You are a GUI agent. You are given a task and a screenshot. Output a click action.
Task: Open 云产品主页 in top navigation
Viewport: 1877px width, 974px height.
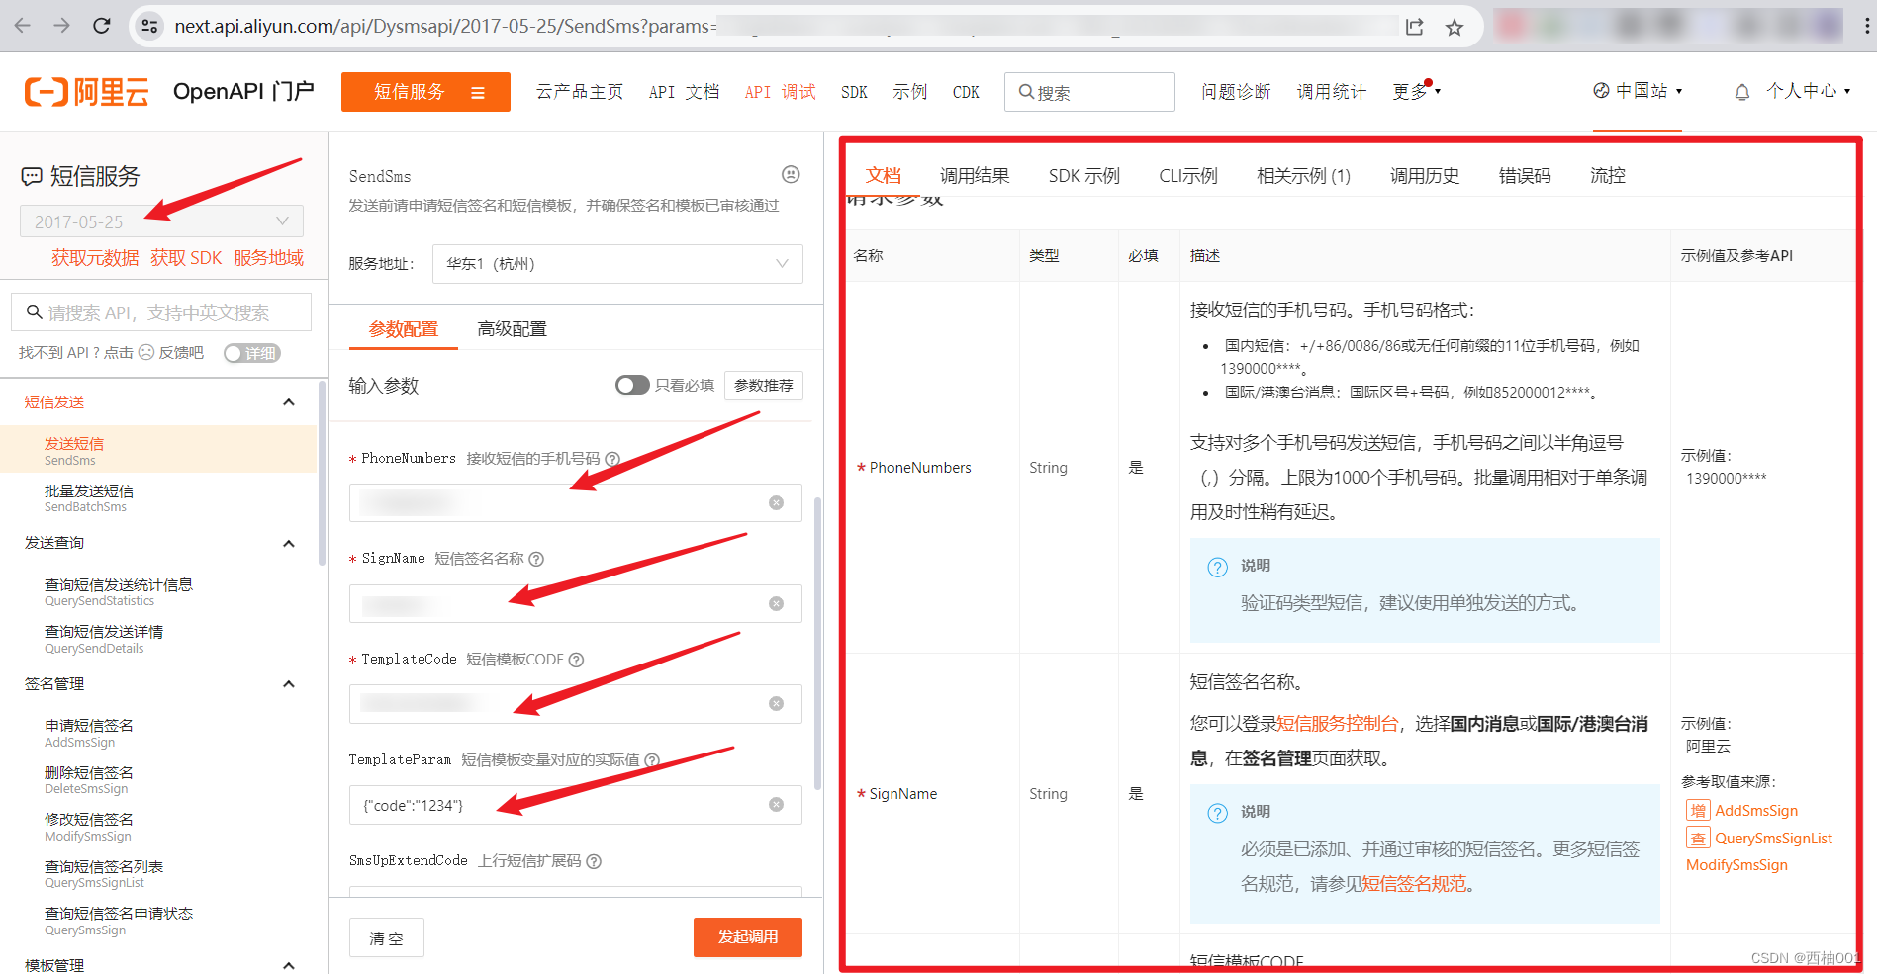[x=580, y=92]
